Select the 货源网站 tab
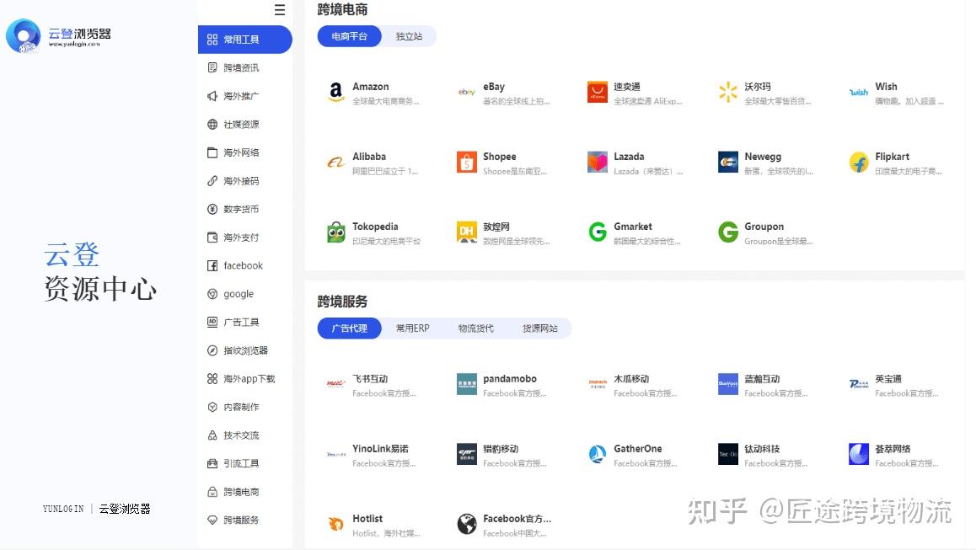The height and width of the screenshot is (550, 976). pyautogui.click(x=539, y=328)
